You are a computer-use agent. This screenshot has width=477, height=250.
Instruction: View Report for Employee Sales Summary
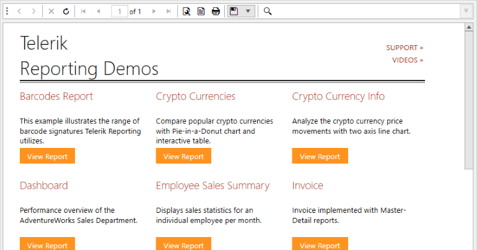(183, 244)
